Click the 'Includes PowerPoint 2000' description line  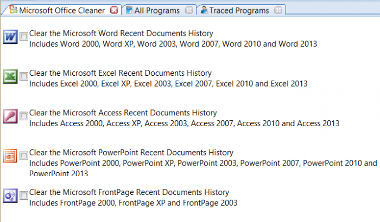pyautogui.click(x=203, y=163)
